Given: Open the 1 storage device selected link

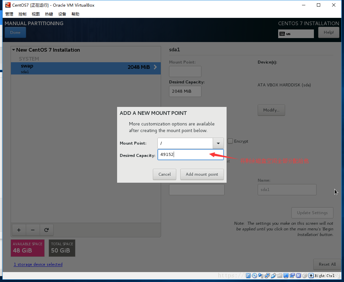Looking at the screenshot, I should click(x=38, y=264).
